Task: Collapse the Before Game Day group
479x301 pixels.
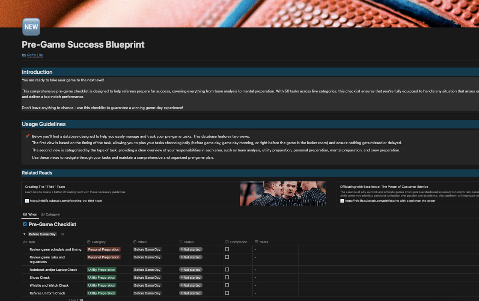Action: (x=24, y=234)
